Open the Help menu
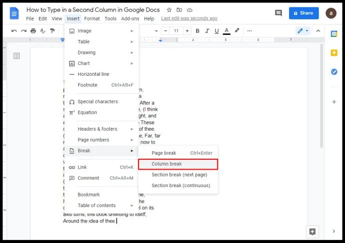Screen dimensions: 345x243 pos(149,18)
